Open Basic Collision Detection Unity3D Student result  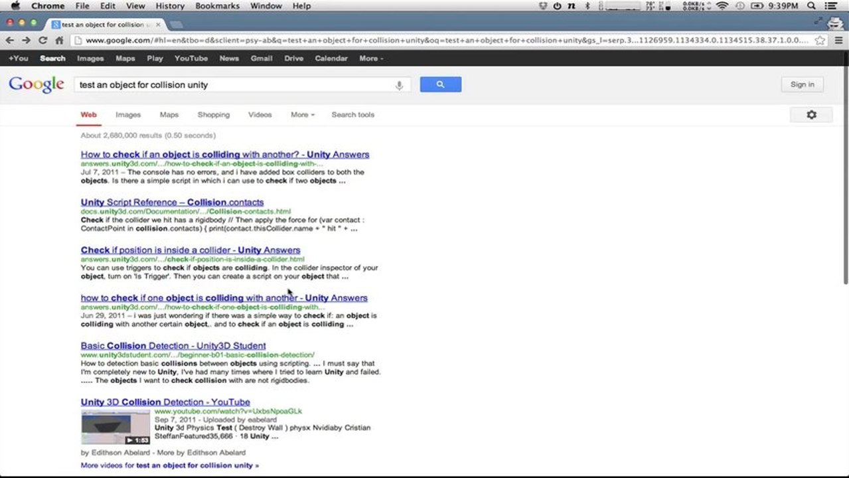click(173, 346)
